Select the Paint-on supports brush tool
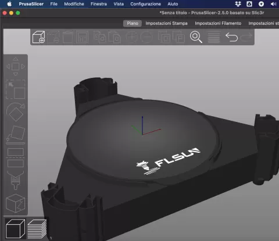 coord(16,180)
